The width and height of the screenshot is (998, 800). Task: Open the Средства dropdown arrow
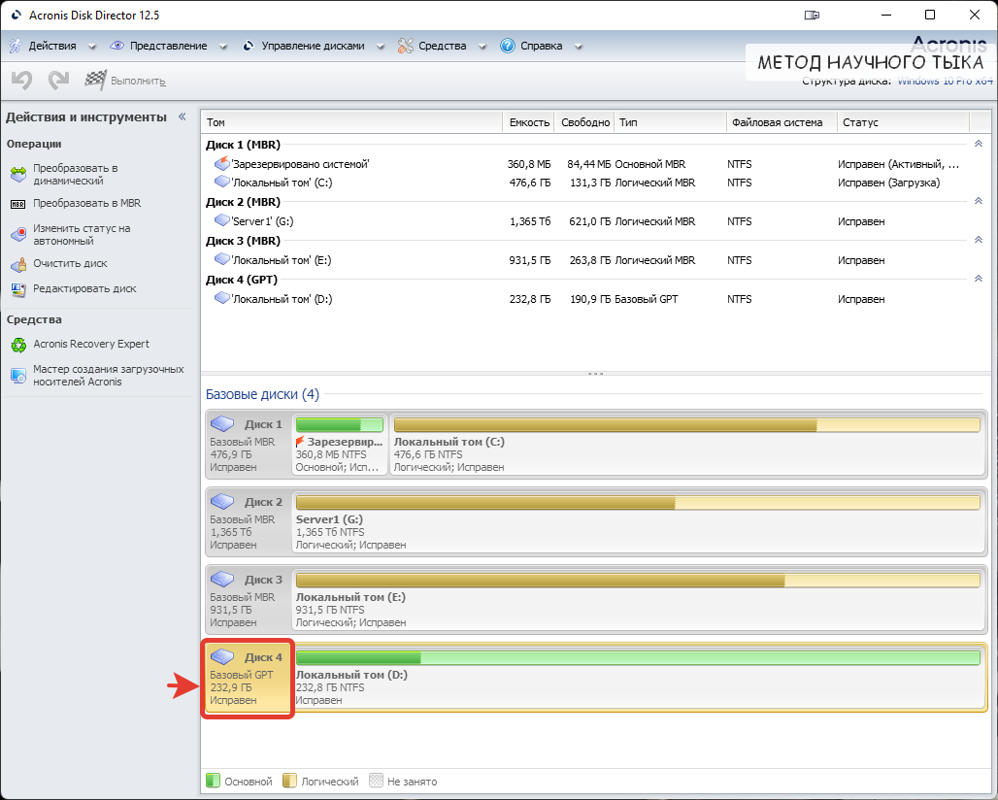click(482, 47)
